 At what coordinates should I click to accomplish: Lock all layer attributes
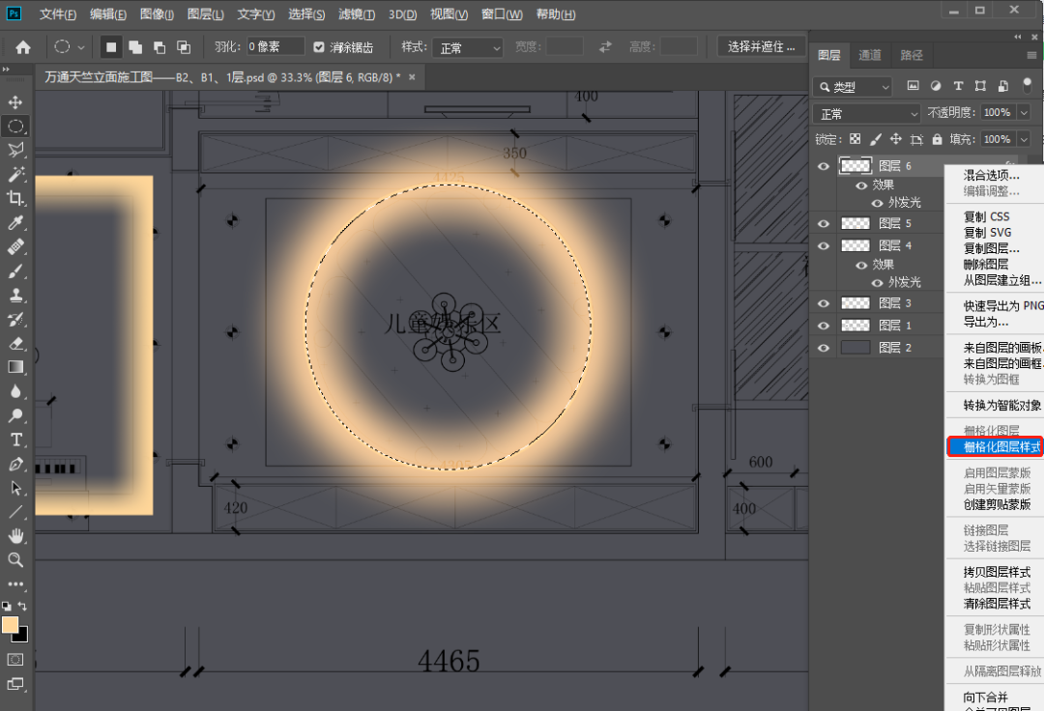click(x=937, y=139)
